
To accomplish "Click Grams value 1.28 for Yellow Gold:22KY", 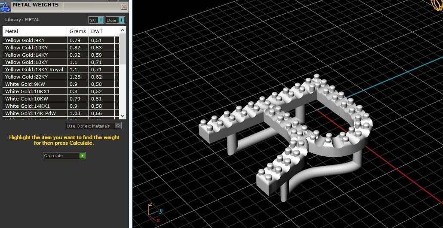I will [75, 77].
